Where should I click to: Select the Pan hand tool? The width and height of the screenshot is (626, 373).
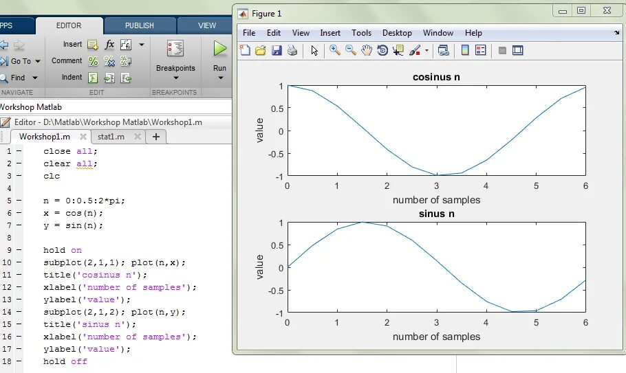(367, 50)
